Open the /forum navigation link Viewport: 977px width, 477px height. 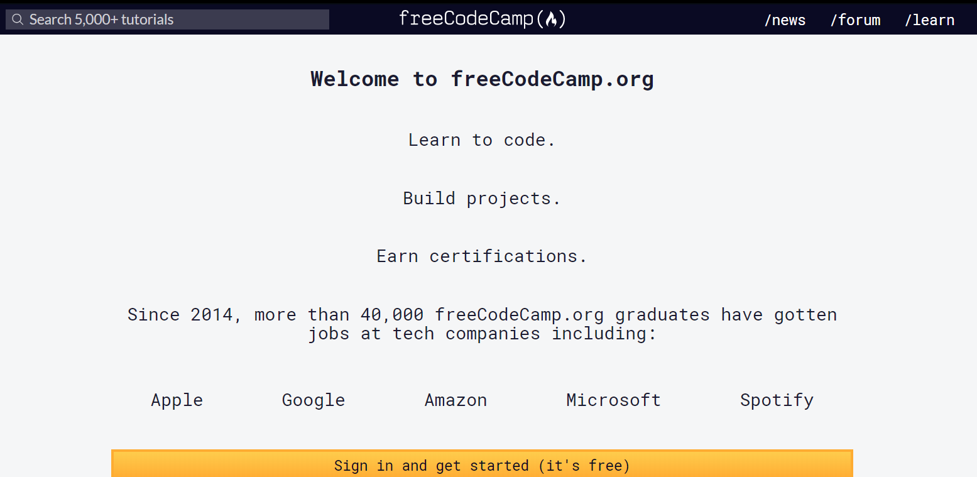click(855, 20)
